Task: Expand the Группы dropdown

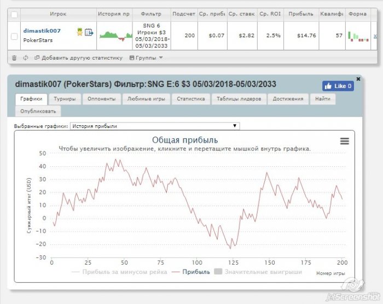Action: [146, 58]
